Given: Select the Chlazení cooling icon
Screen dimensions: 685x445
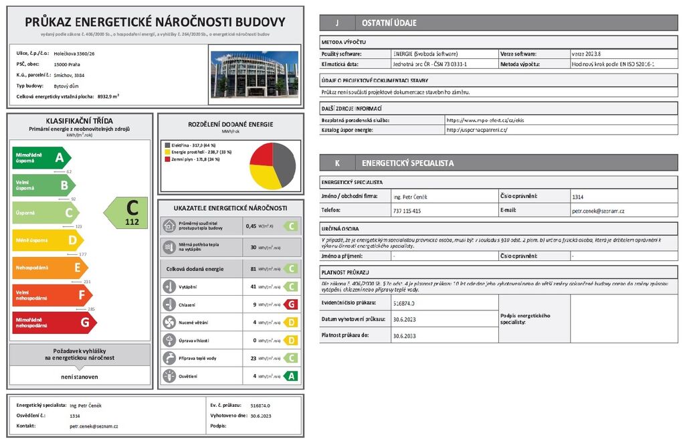Looking at the screenshot, I should pos(168,304).
